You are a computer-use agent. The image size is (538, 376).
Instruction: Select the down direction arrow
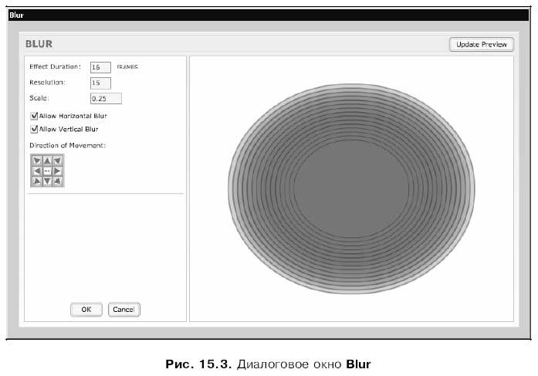click(x=47, y=181)
